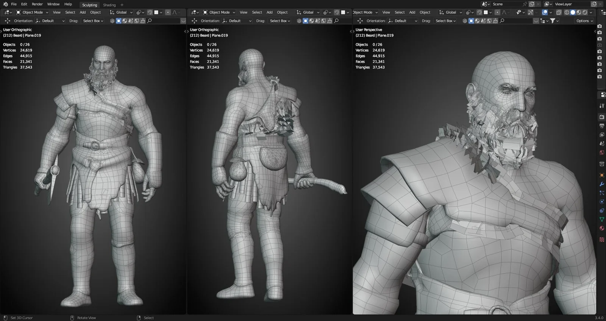Toggle viewport overlays in right viewport
Viewport: 606px width, 321px height.
pos(545,12)
